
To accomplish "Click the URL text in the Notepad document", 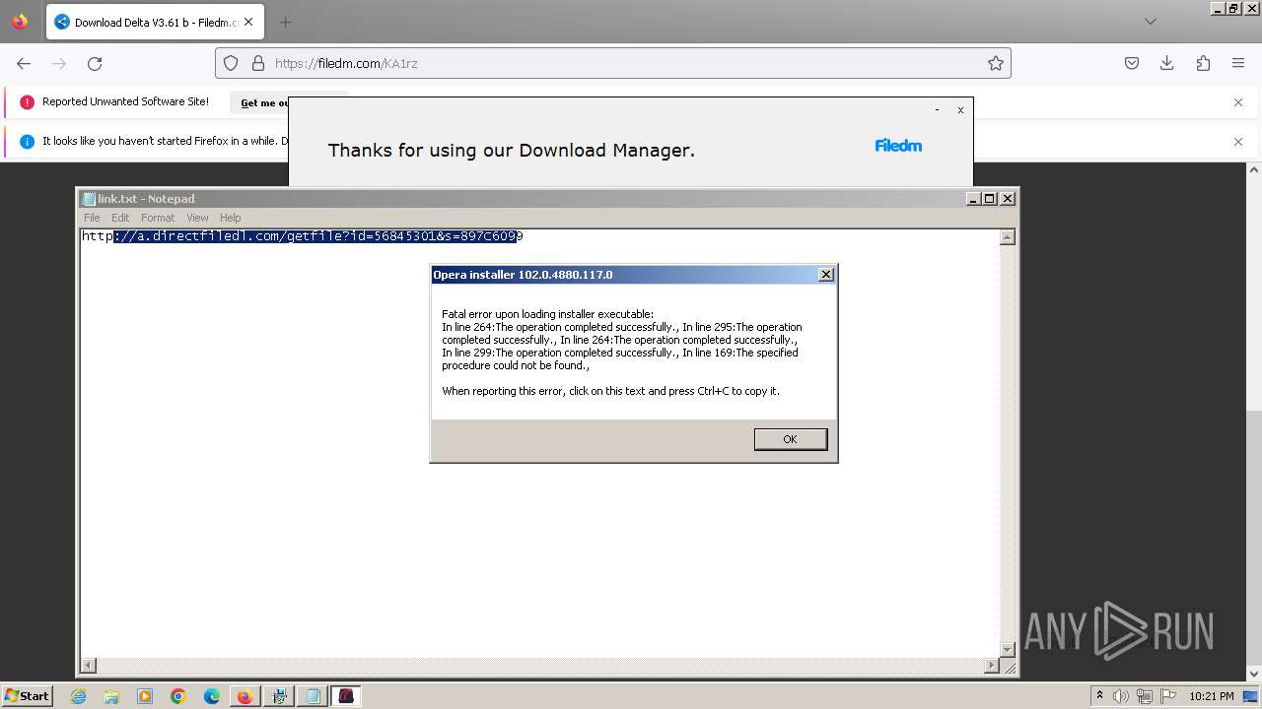I will [302, 236].
